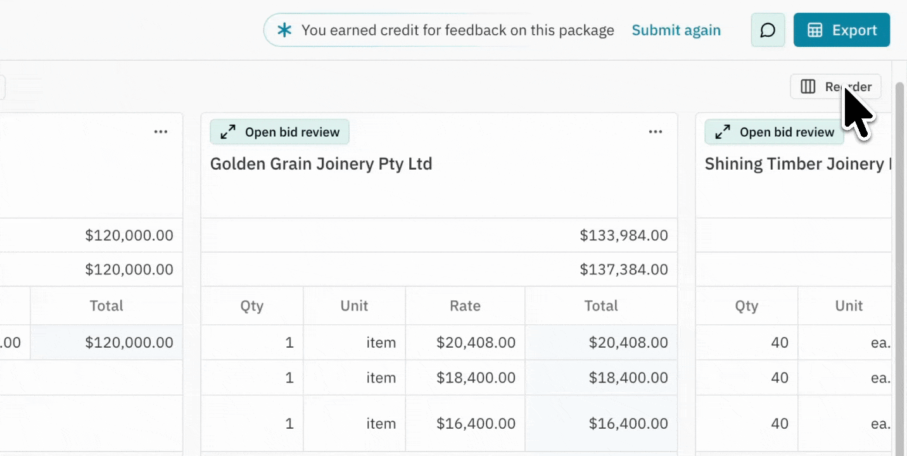907x456 pixels.
Task: Open bid review for Golden Grain Joinery
Action: 279,132
